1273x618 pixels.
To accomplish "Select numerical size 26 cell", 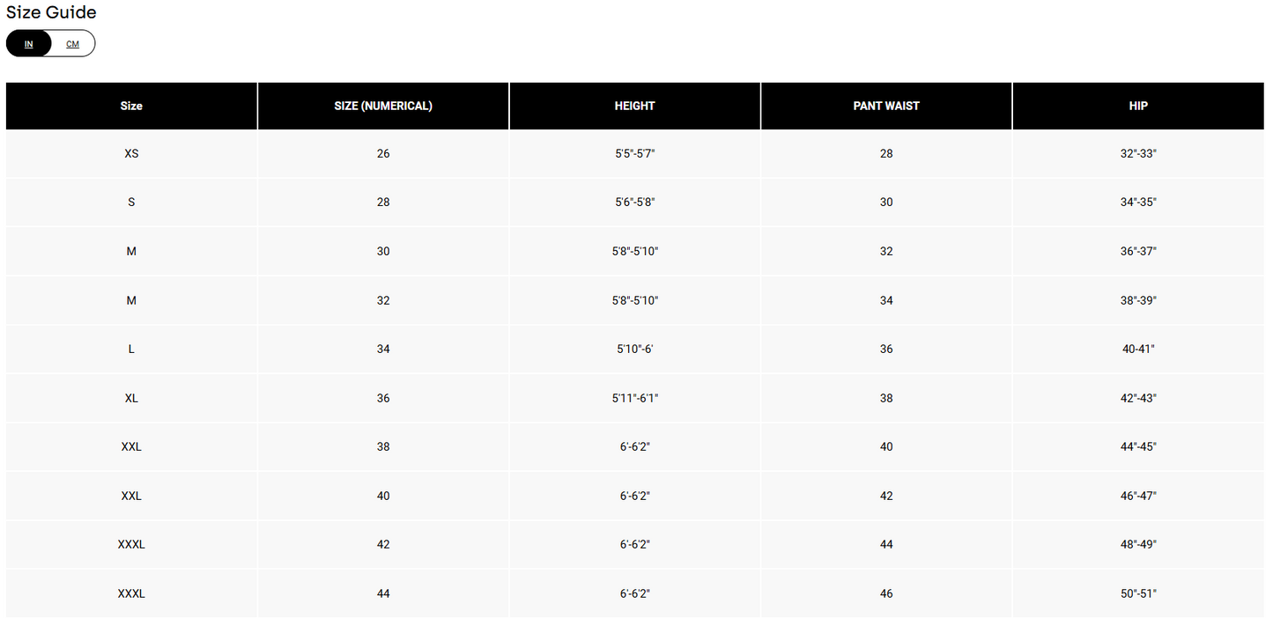I will 383,153.
